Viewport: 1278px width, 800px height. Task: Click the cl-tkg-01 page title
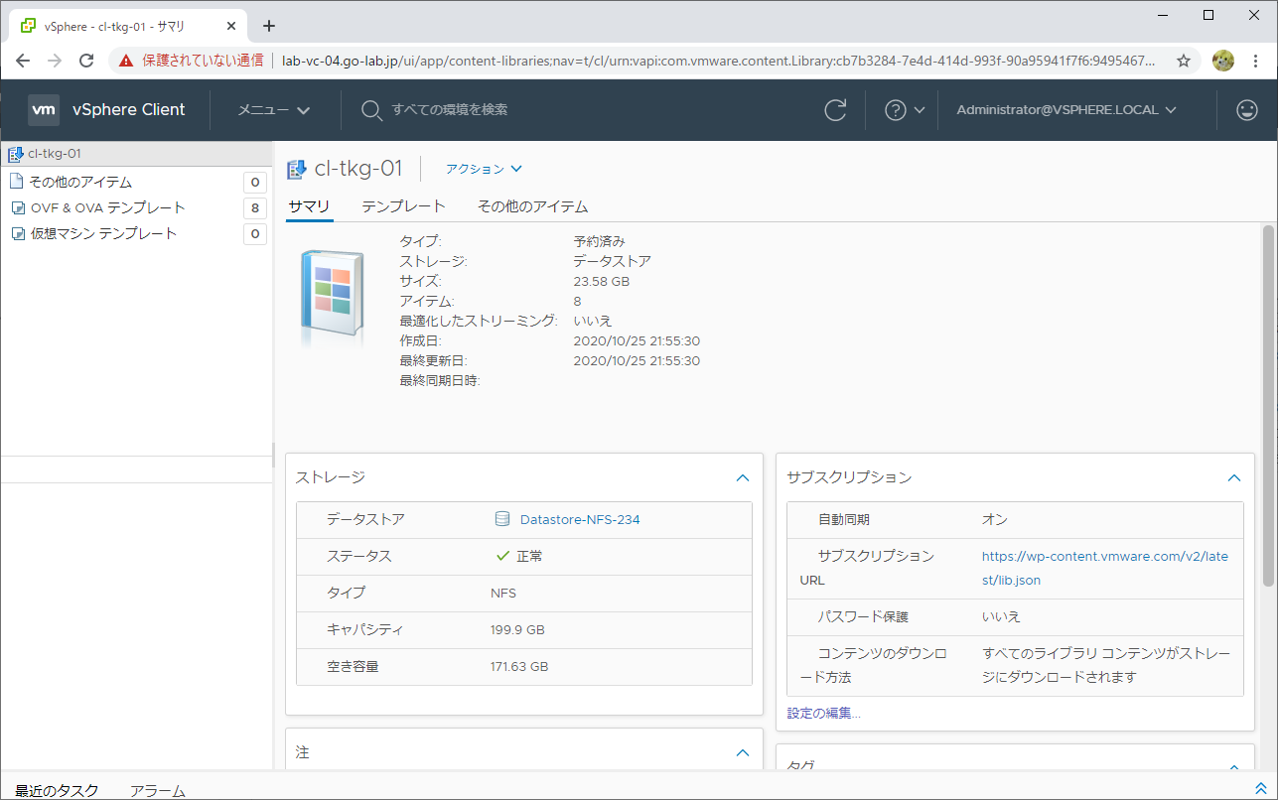358,169
